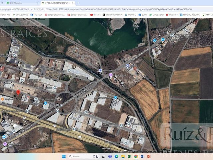This screenshot has height=160, width=213.
Task: Select the Google Maps coordinates tab
Action: click(x=58, y=3)
